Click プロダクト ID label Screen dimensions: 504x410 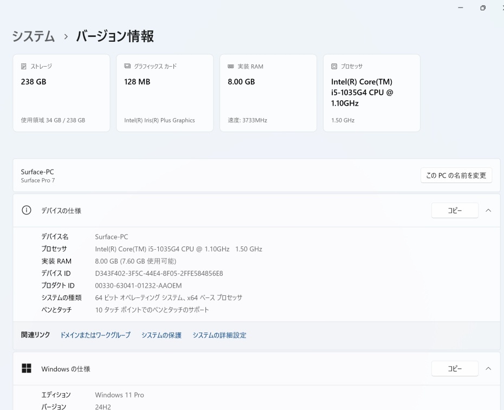point(58,285)
